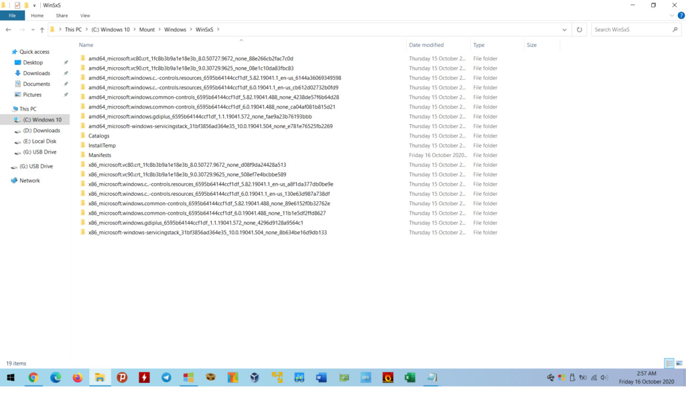Image resolution: width=686 pixels, height=395 pixels.
Task: Click This PC in address breadcrumb
Action: pyautogui.click(x=73, y=30)
